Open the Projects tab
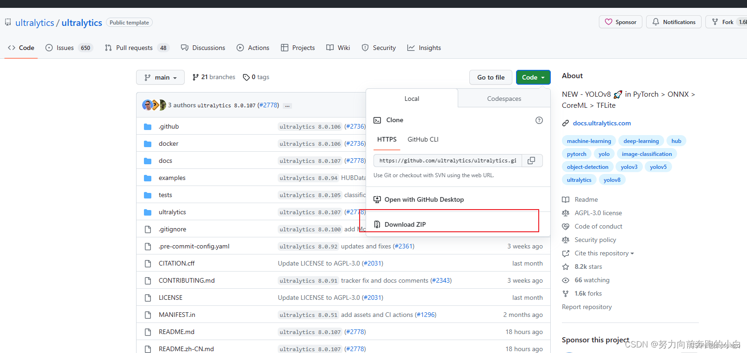The image size is (747, 353). point(298,48)
